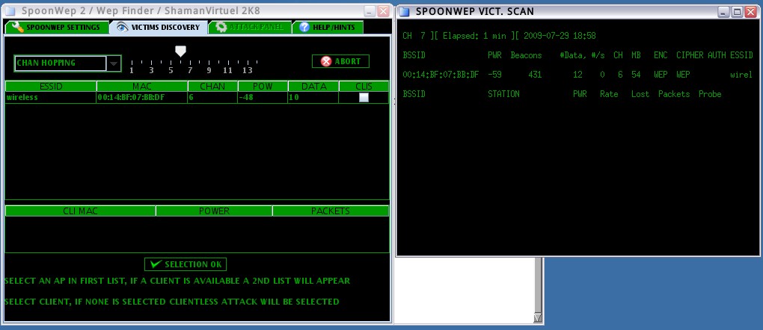763x330 pixels.
Task: Click the STATION header in scan terminal
Action: click(503, 94)
